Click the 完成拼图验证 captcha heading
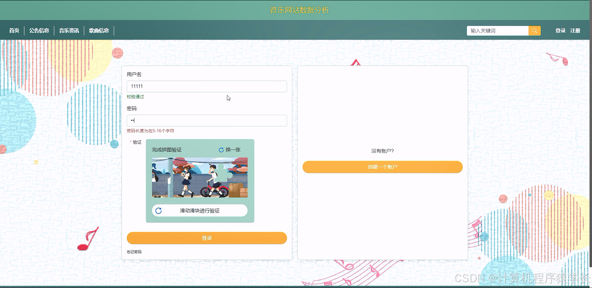The image size is (592, 288). pyautogui.click(x=167, y=150)
